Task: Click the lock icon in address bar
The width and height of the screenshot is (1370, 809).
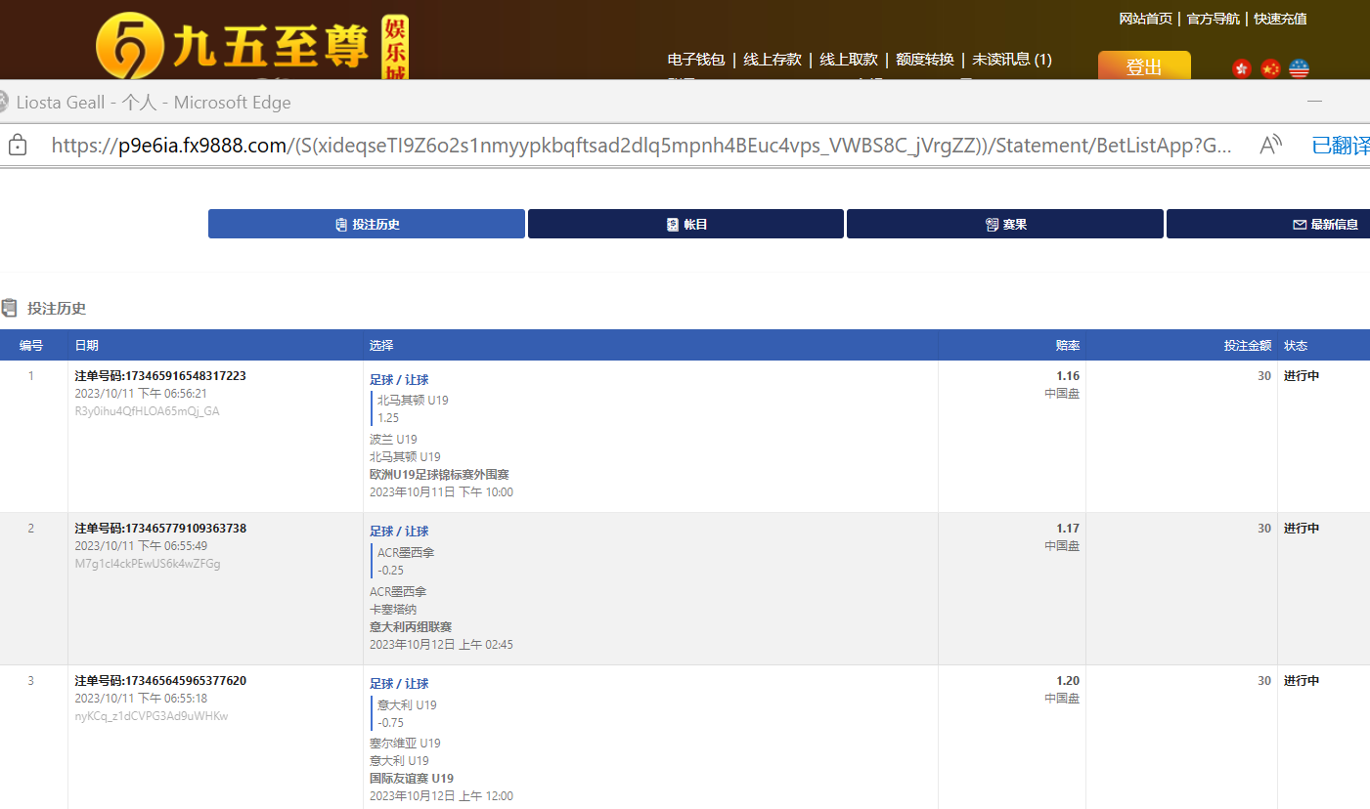Action: [x=17, y=146]
